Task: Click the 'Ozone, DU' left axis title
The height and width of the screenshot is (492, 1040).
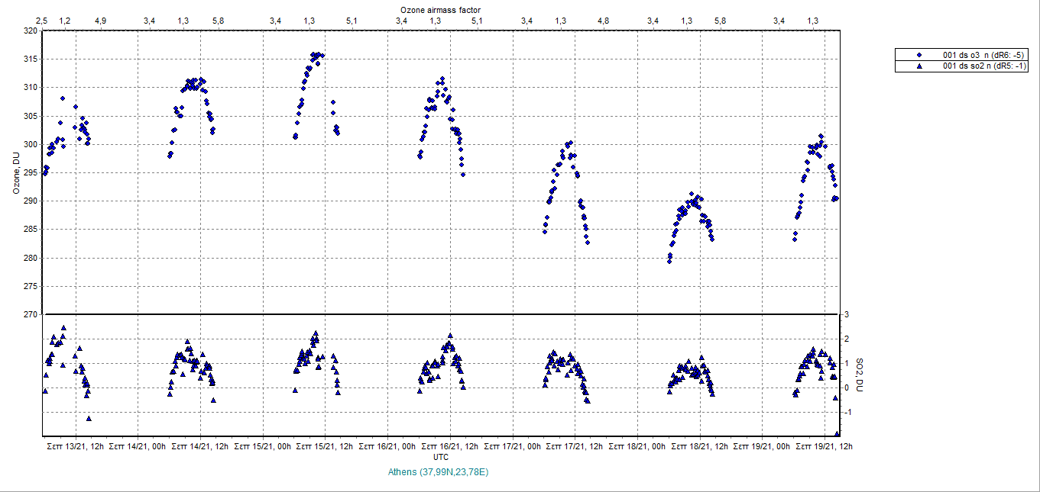Action: tap(16, 172)
